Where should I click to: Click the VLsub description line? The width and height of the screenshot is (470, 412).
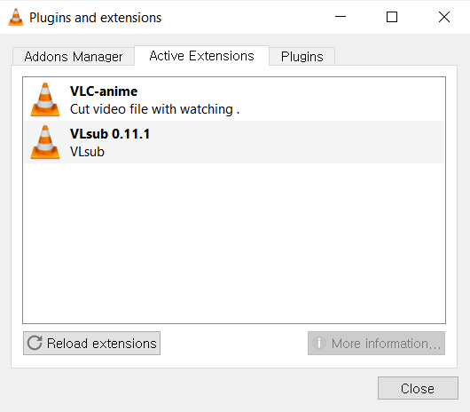coord(87,152)
